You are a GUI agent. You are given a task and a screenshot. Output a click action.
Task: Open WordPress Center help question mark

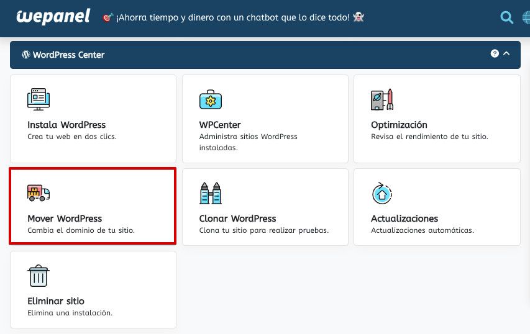tap(495, 53)
